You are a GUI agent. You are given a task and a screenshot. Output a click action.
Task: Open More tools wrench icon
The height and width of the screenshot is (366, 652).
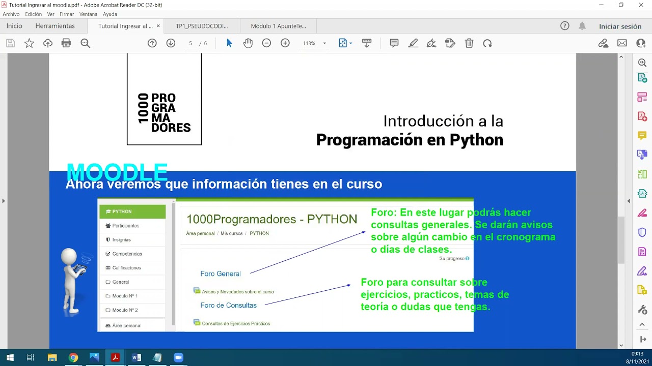tap(642, 310)
